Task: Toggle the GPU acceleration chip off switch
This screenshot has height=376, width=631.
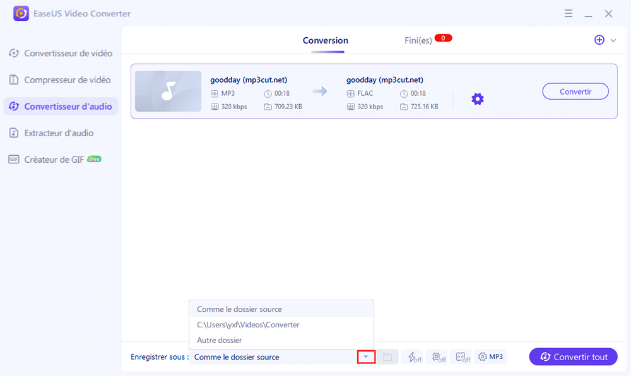Action: (438, 357)
